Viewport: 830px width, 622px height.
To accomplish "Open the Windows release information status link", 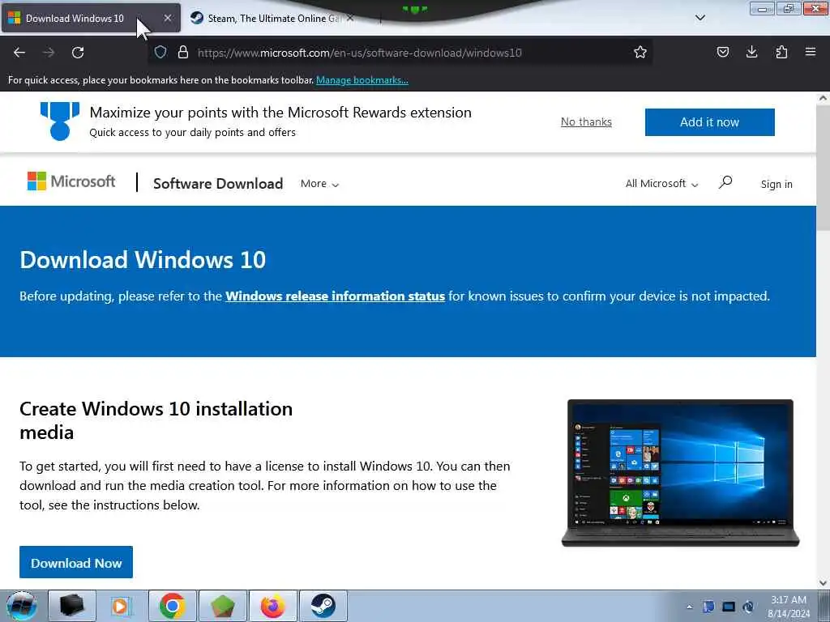I will point(335,296).
